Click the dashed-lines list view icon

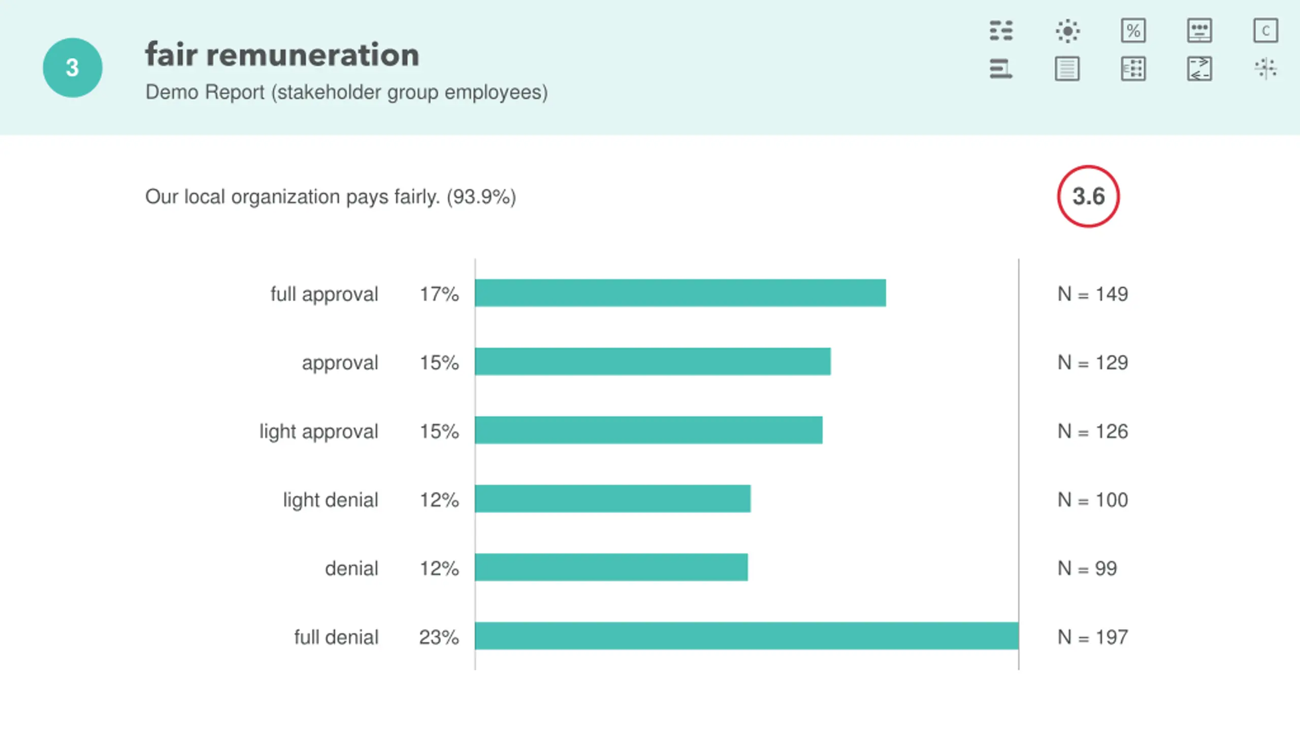tap(1001, 30)
